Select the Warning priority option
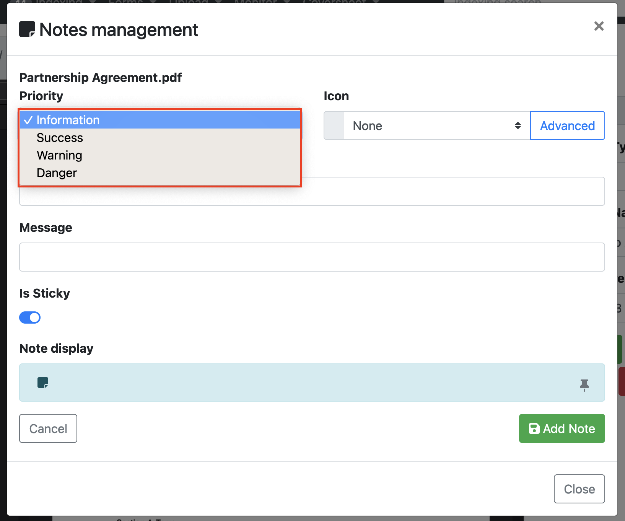 click(x=59, y=155)
